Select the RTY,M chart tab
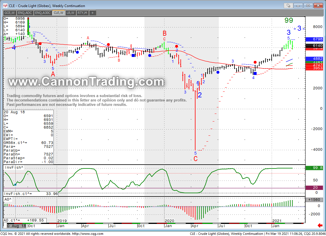Image resolution: width=326 pixels, height=236 pixels. coord(82,13)
